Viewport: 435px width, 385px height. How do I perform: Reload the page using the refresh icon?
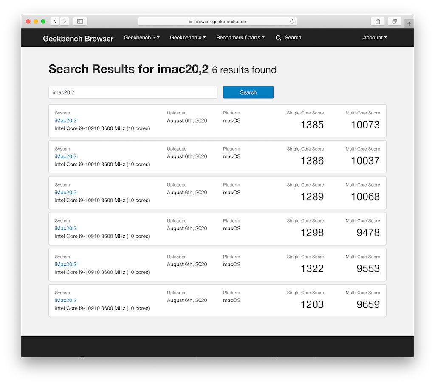click(x=292, y=21)
